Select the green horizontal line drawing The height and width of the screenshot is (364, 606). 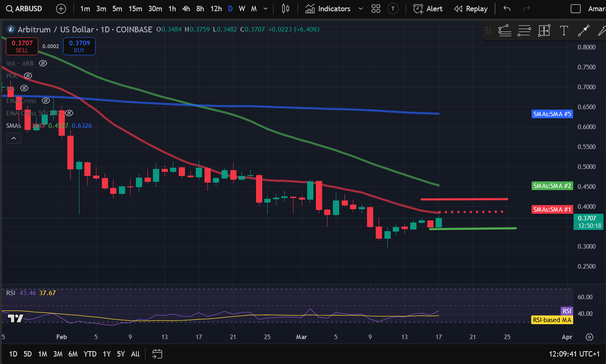(x=473, y=228)
